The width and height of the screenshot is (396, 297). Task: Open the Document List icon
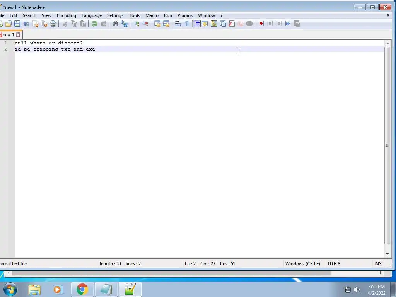click(x=223, y=24)
